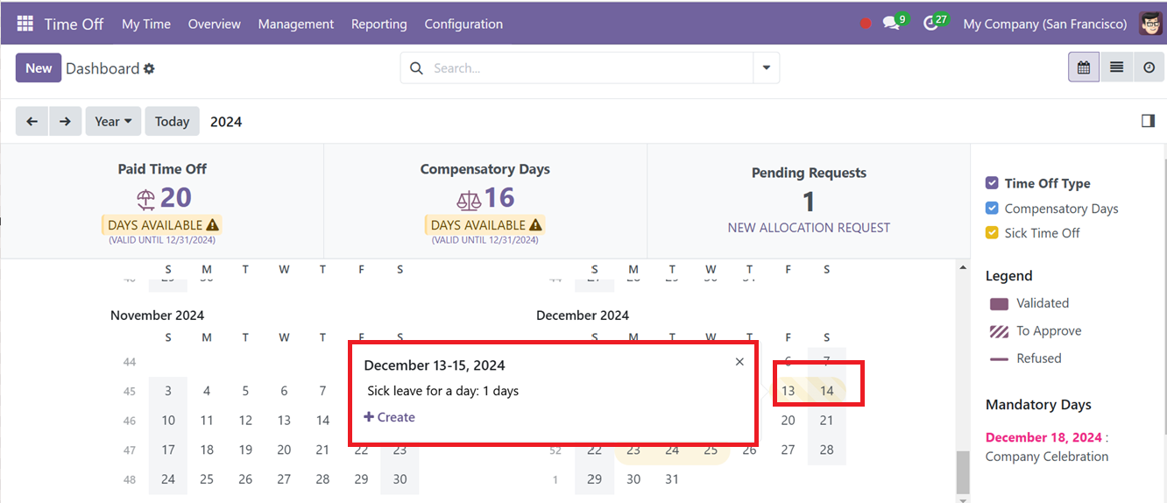Click in the Search field
The width and height of the screenshot is (1167, 503).
point(591,68)
